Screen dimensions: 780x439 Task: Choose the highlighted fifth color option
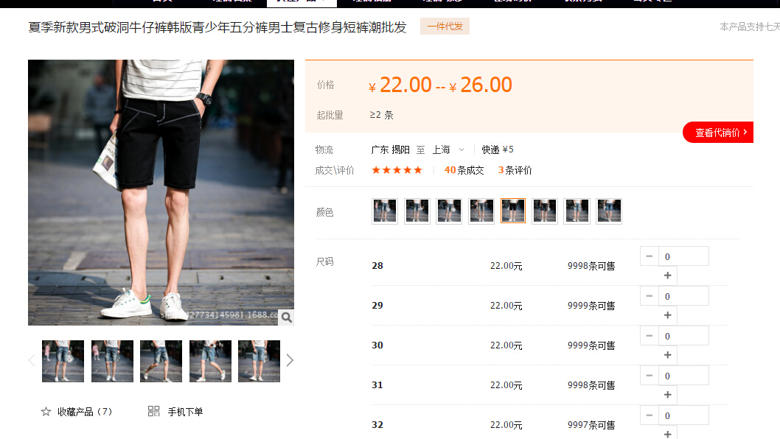(x=513, y=211)
